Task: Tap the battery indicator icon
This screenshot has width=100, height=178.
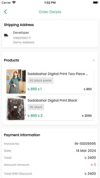Action: [96, 3]
